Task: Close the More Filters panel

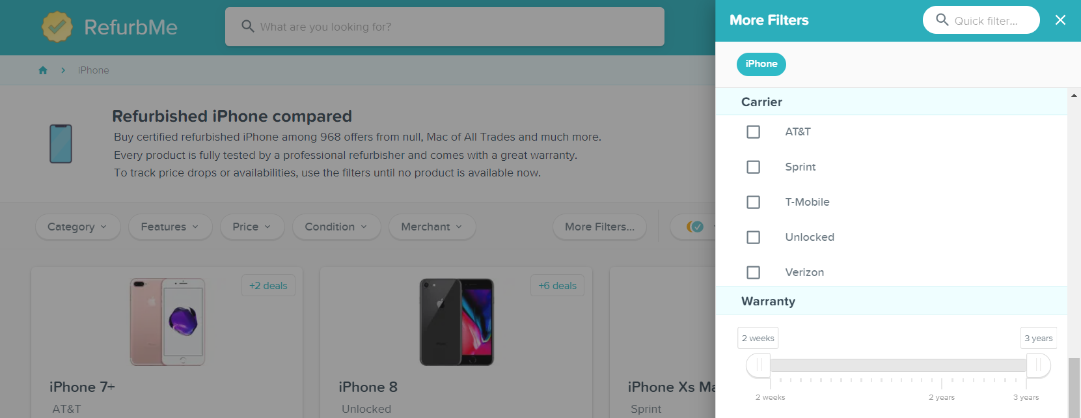Action: point(1060,20)
